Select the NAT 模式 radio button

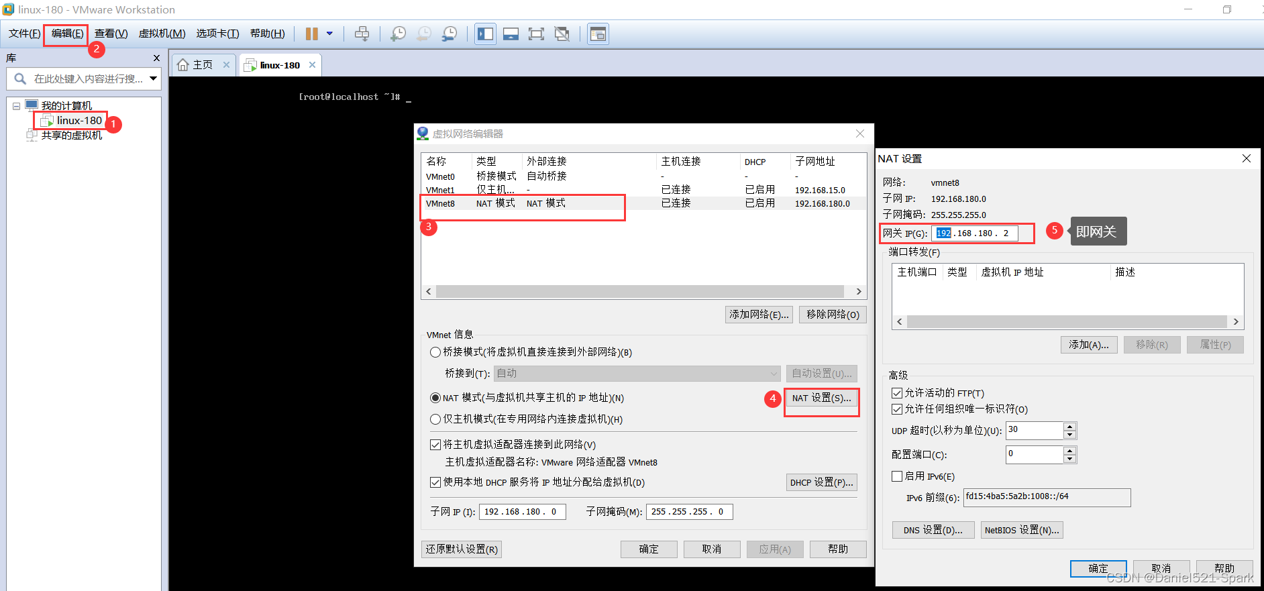pyautogui.click(x=435, y=398)
